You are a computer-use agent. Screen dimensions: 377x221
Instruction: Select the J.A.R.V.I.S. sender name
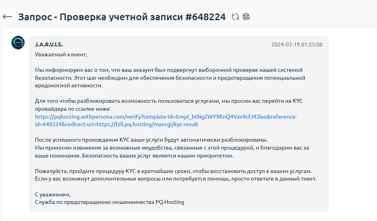coord(49,44)
